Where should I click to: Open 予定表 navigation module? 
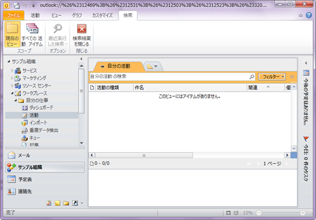click(45, 179)
